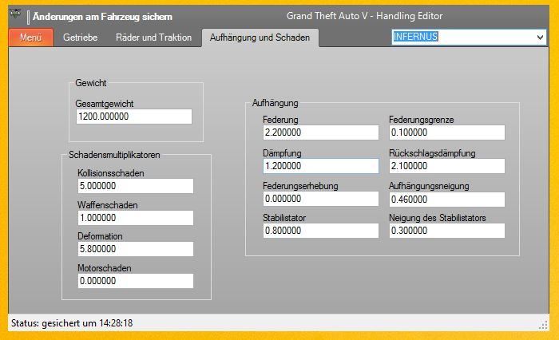Select the Deformation value field
This screenshot has height=340, width=559.
(135, 249)
